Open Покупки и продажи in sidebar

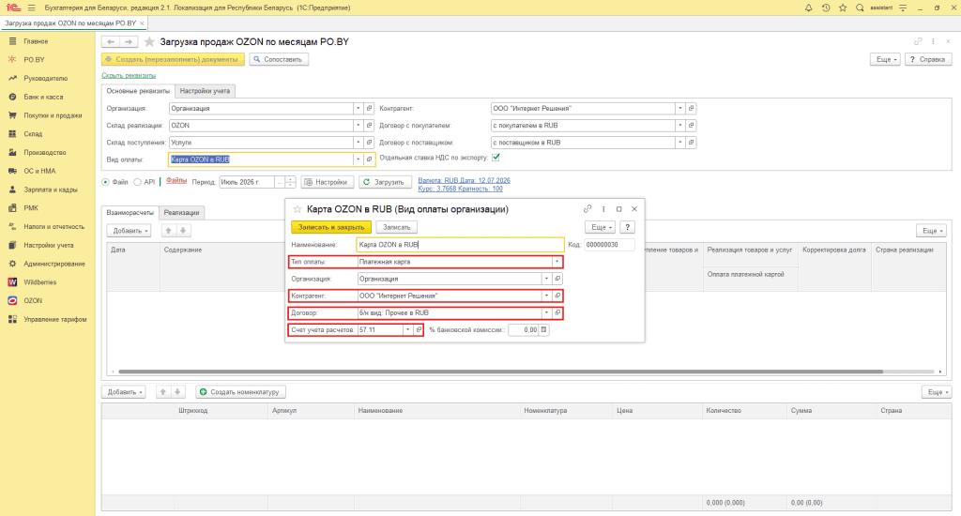click(x=53, y=115)
